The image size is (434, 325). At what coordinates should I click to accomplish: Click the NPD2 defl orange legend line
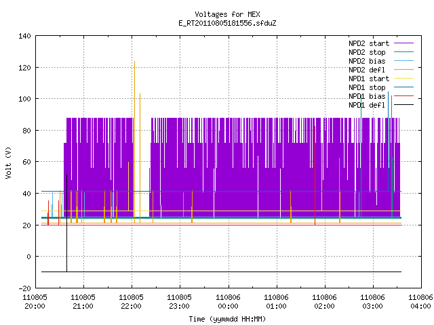pyautogui.click(x=403, y=70)
